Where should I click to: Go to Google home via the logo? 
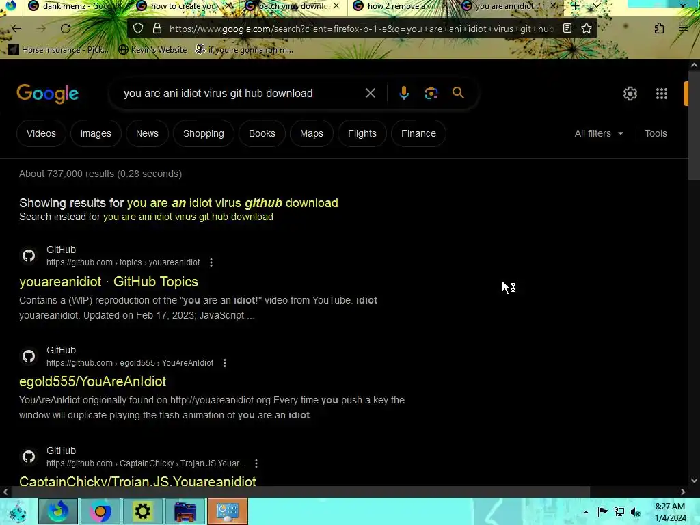coord(47,94)
